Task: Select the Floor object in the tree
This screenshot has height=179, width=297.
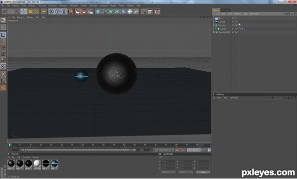Action: point(220,18)
